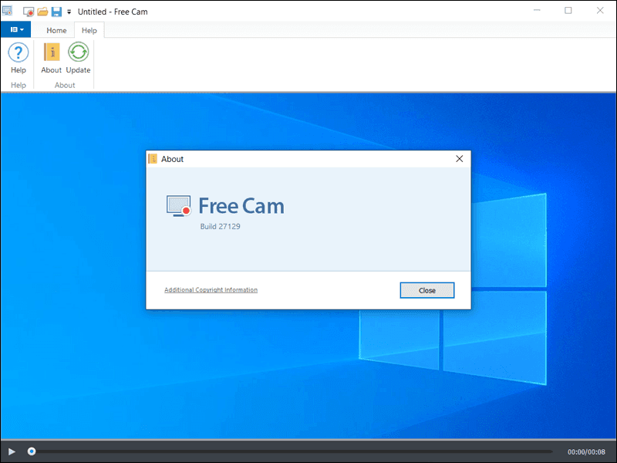This screenshot has height=463, width=617.
Task: Click the New Recording quick-access icon
Action: click(x=29, y=12)
